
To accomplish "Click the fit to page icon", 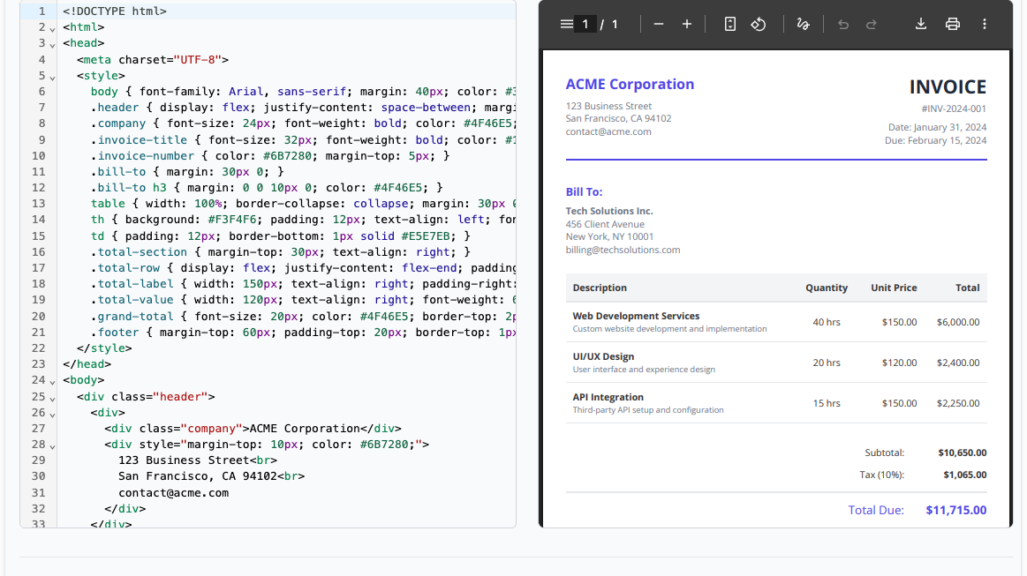I will (729, 24).
